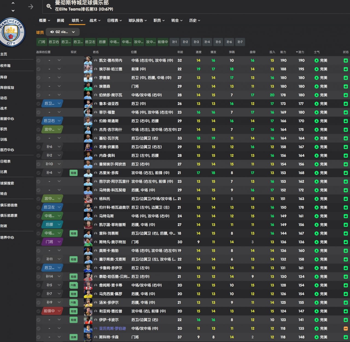Click the info icon beside 马特乌斯
Screen dimensions: 350x342
pyautogui.click(x=96, y=216)
